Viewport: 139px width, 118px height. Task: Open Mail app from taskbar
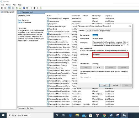point(84,115)
